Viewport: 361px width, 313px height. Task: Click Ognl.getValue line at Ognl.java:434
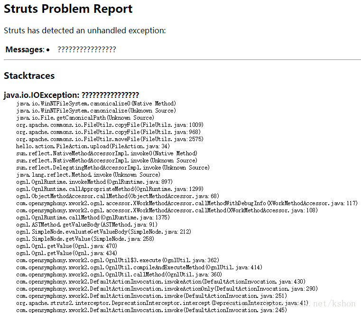click(x=67, y=254)
